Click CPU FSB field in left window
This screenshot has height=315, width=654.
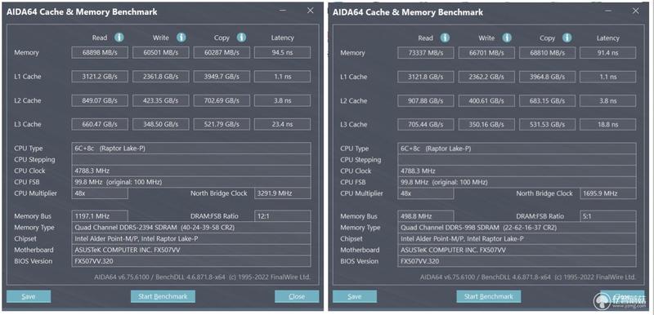[191, 182]
